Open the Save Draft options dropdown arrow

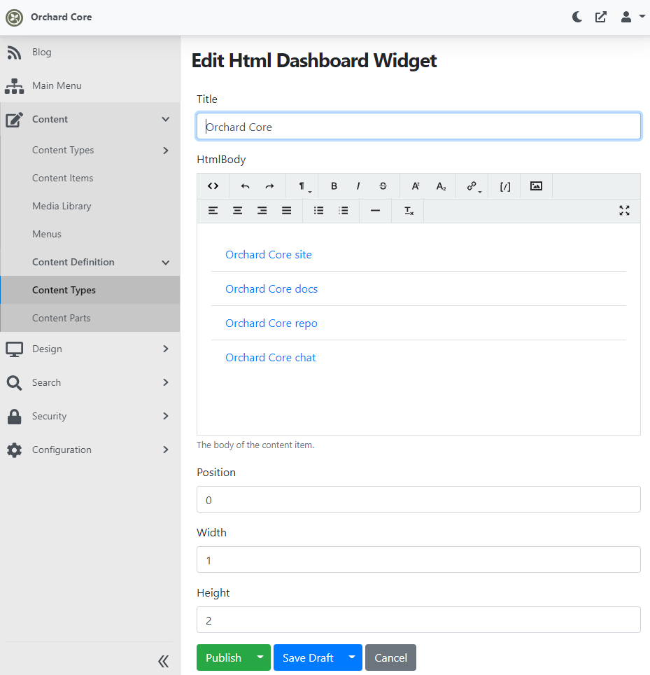click(352, 657)
